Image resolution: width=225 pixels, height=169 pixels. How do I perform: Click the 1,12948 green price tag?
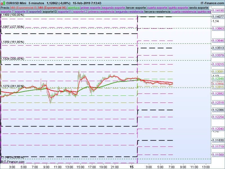tap(218, 79)
